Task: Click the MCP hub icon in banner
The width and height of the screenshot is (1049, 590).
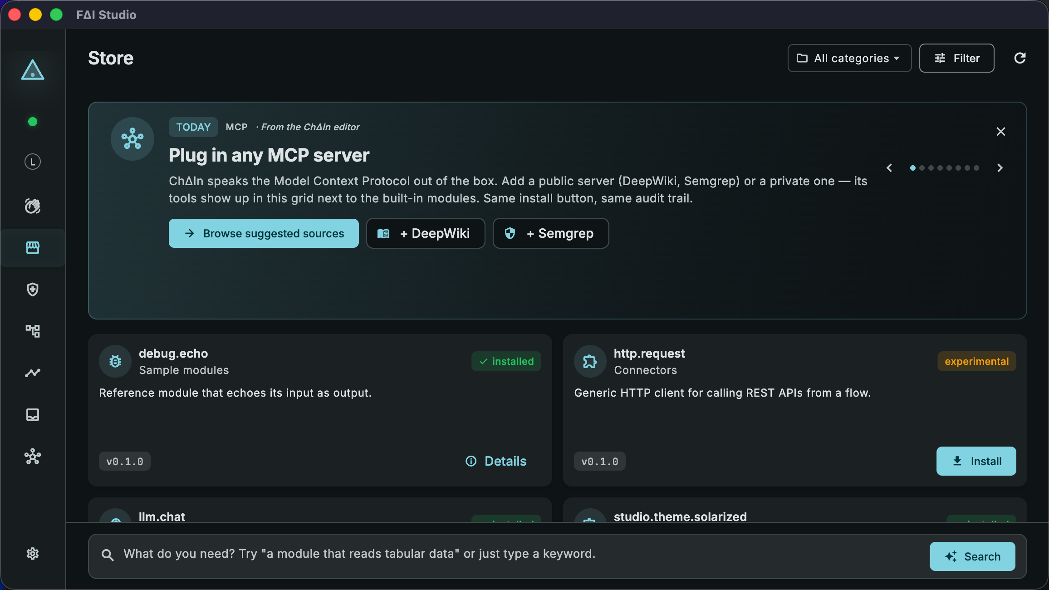Action: 132,139
